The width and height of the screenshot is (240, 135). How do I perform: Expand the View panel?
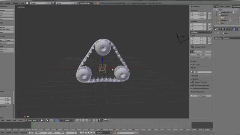point(191,61)
